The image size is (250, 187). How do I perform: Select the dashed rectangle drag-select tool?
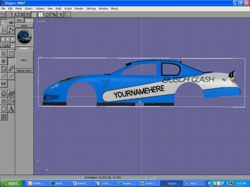[x=11, y=54]
